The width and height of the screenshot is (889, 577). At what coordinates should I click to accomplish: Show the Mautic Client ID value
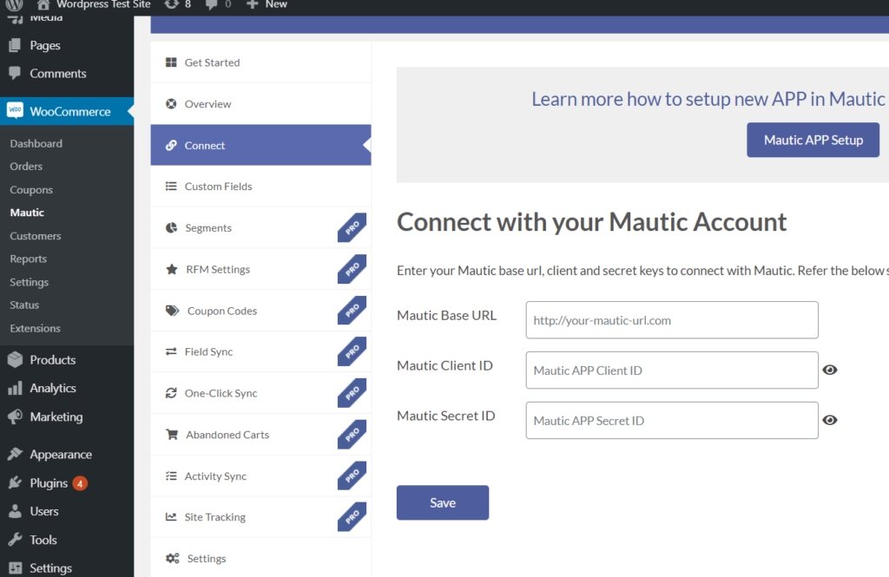(830, 370)
